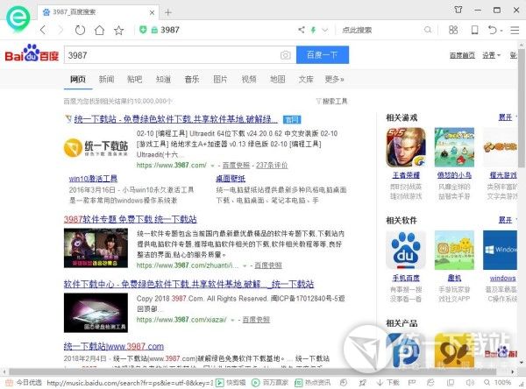This screenshot has height=389, width=526.
Task: Click the green security shield icon
Action: (x=143, y=30)
